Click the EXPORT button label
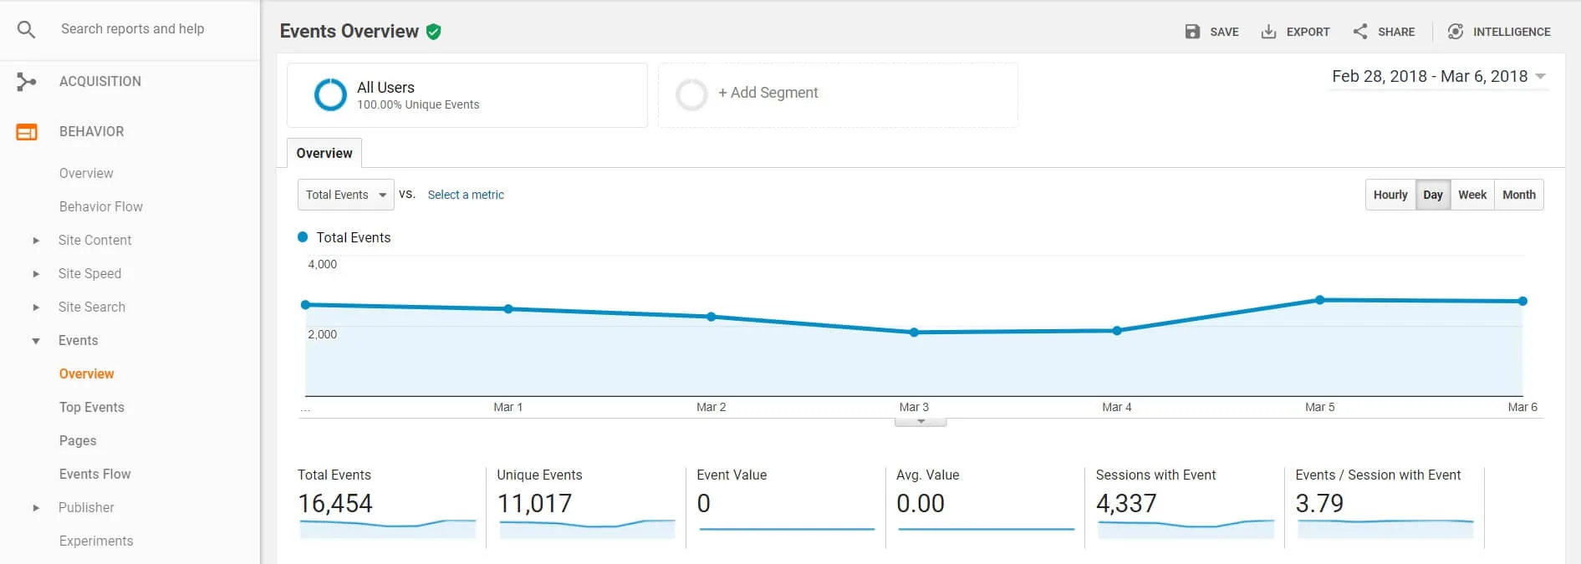The height and width of the screenshot is (564, 1581). [x=1308, y=32]
